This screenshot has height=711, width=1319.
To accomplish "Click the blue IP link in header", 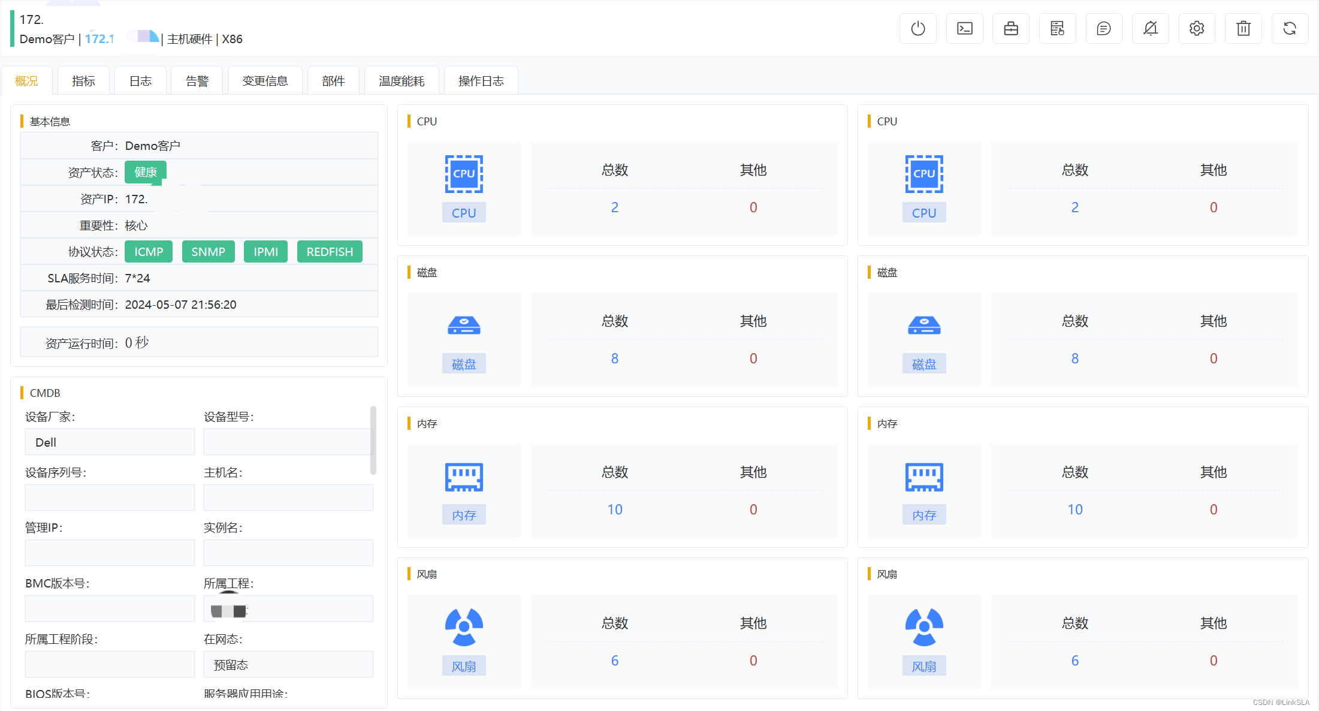I will [99, 39].
